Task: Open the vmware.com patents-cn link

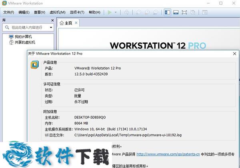Action: (168, 154)
